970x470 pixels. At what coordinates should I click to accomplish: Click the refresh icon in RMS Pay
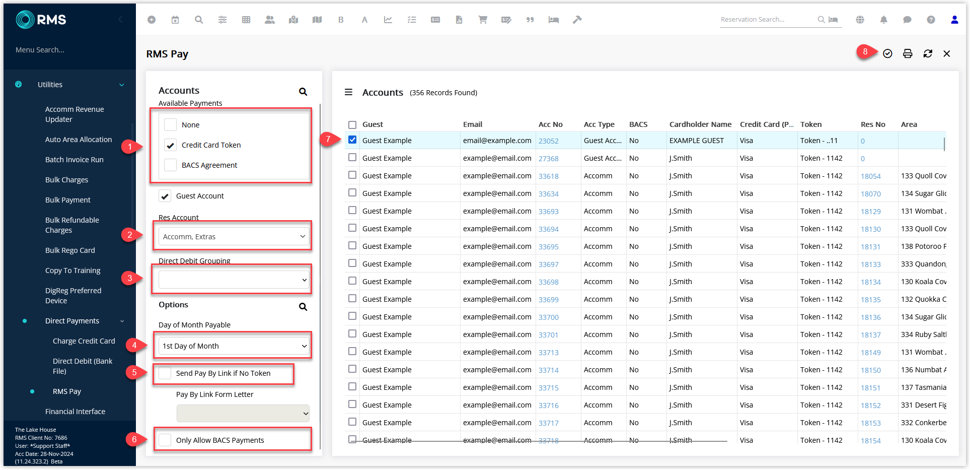(x=928, y=53)
